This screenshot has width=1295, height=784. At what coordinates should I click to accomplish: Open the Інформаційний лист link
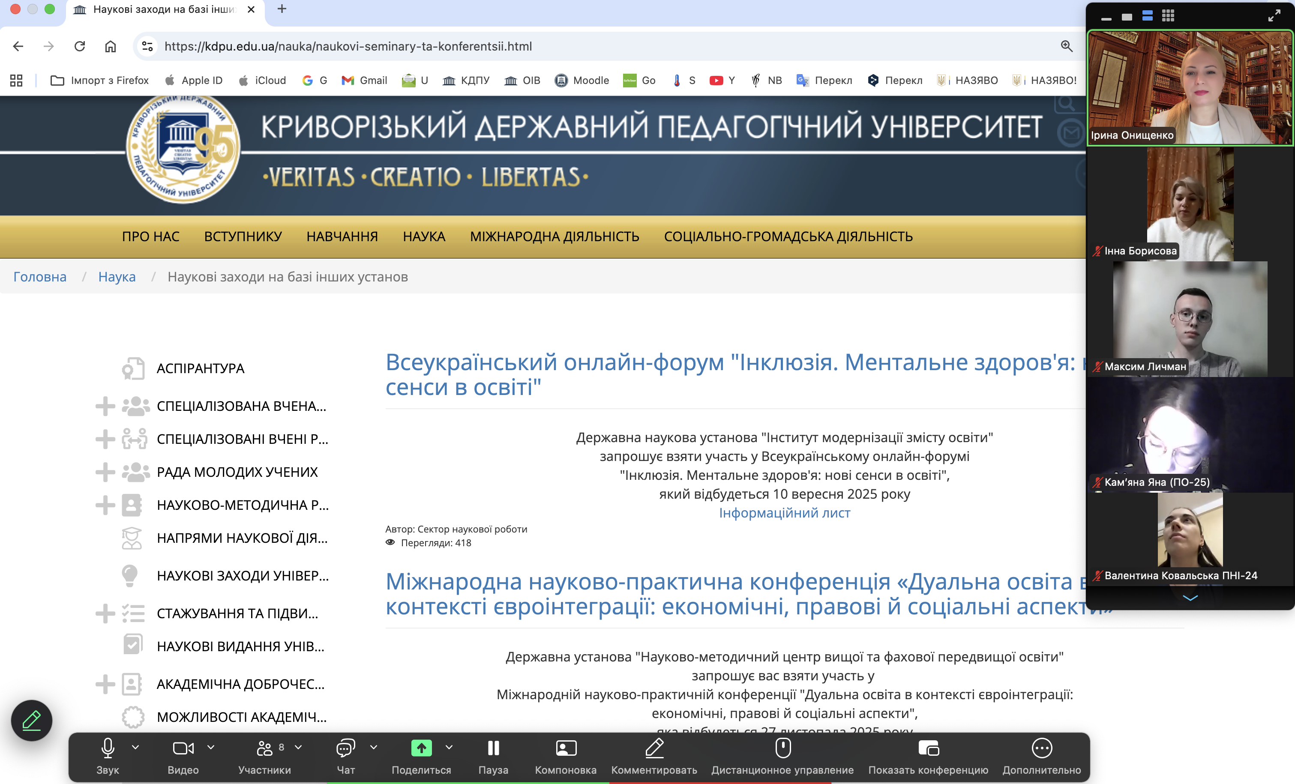[x=784, y=513]
